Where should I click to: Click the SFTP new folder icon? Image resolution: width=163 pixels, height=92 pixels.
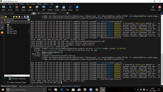(x=16, y=17)
